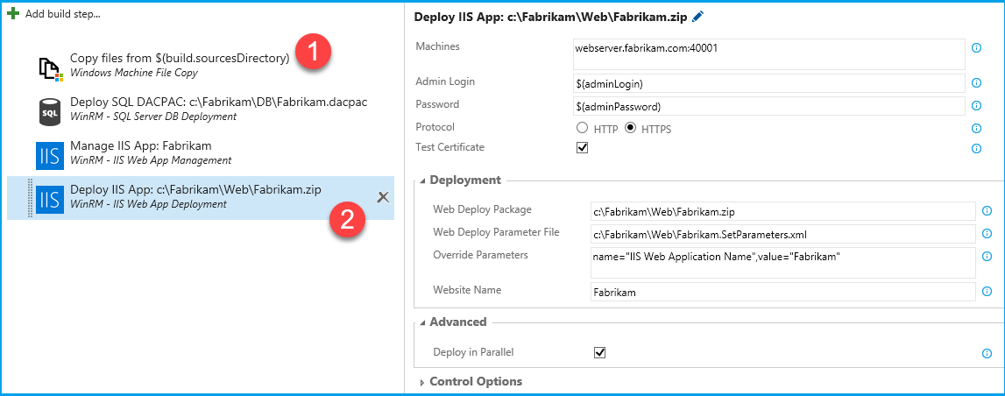The image size is (1005, 396).
Task: Click the Admin Login input field
Action: point(769,83)
